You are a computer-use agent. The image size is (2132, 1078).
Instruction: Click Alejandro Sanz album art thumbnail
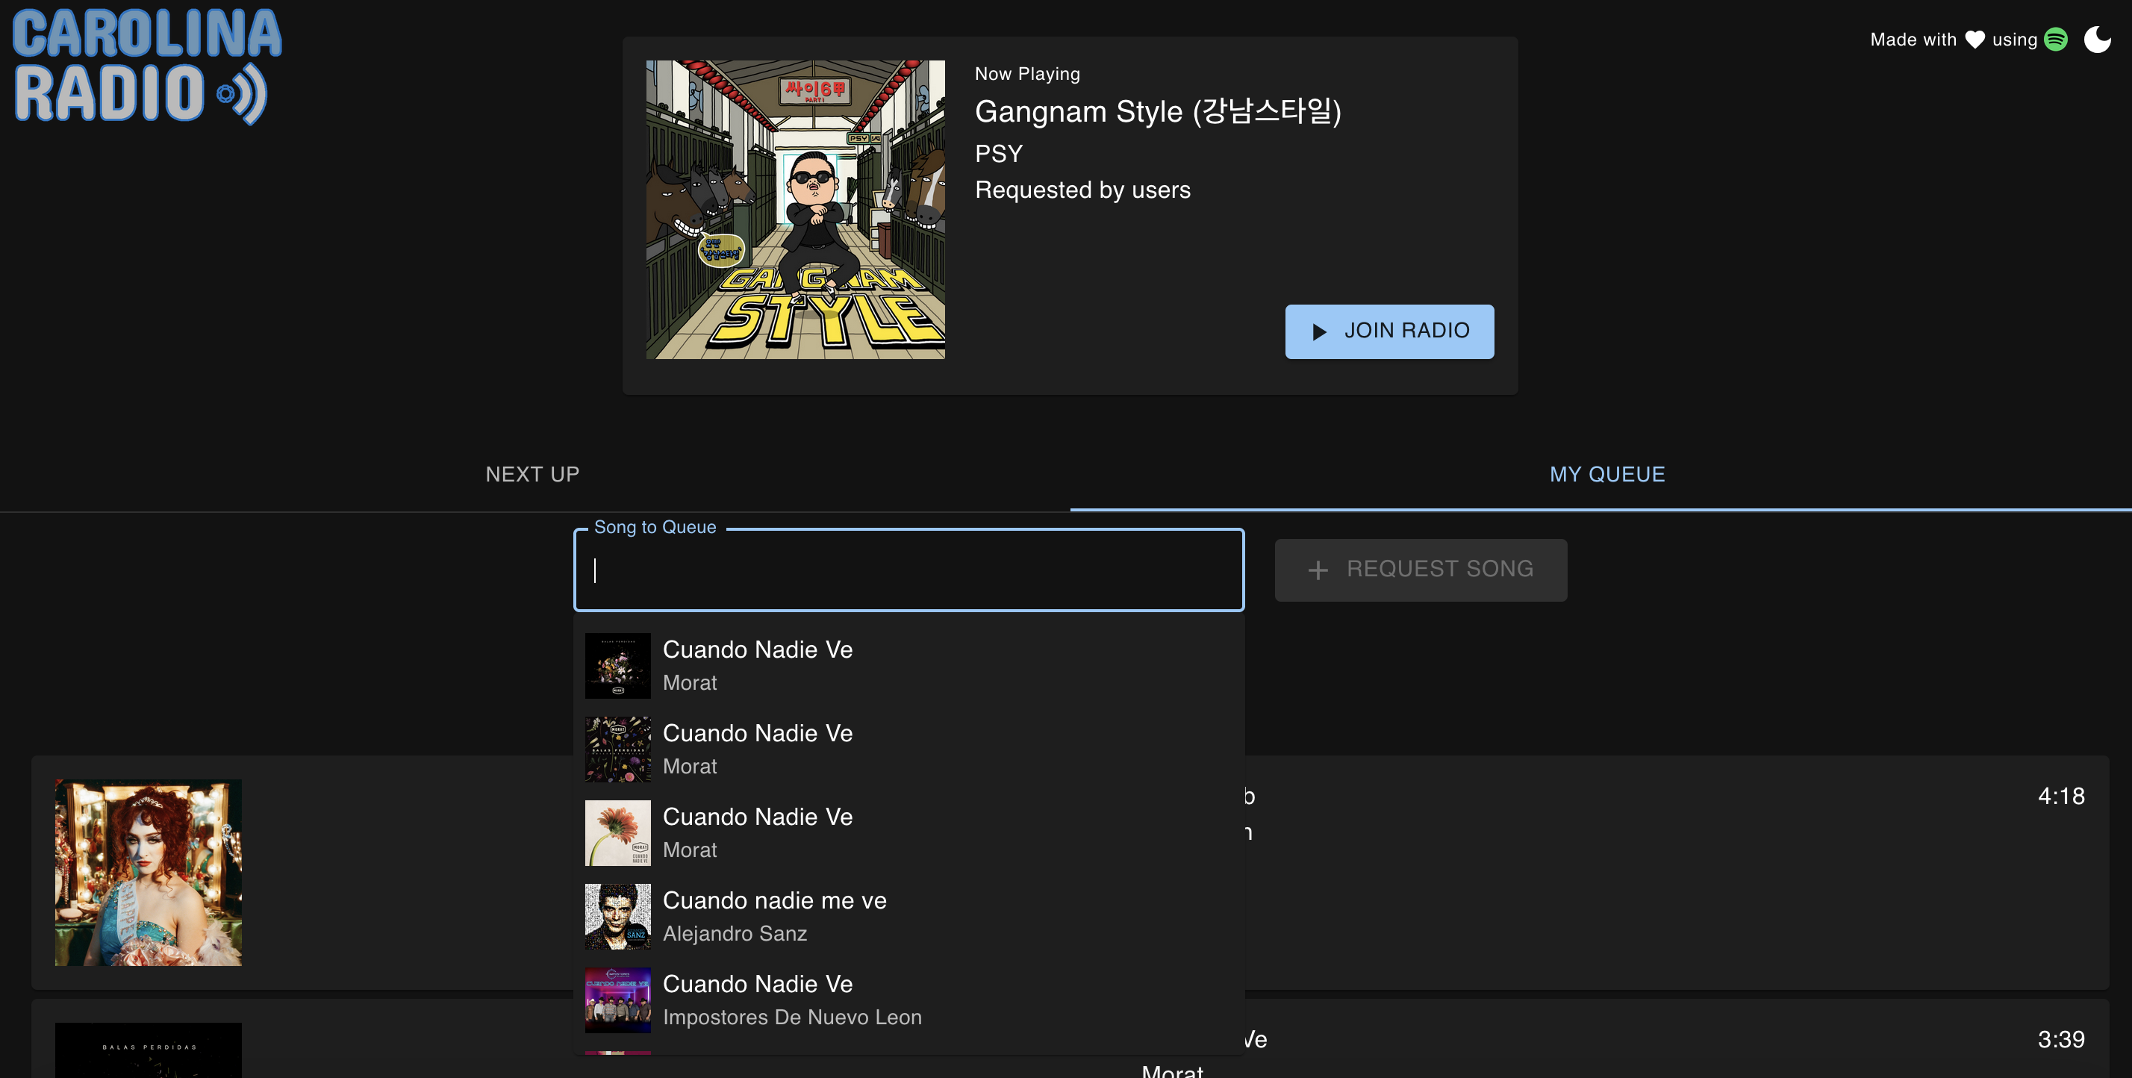pyautogui.click(x=617, y=916)
